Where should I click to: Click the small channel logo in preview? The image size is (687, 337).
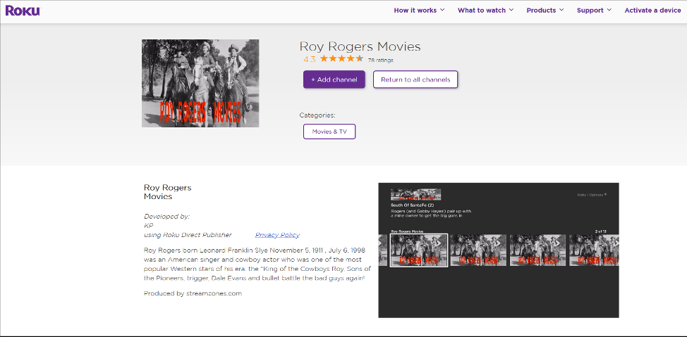point(415,194)
